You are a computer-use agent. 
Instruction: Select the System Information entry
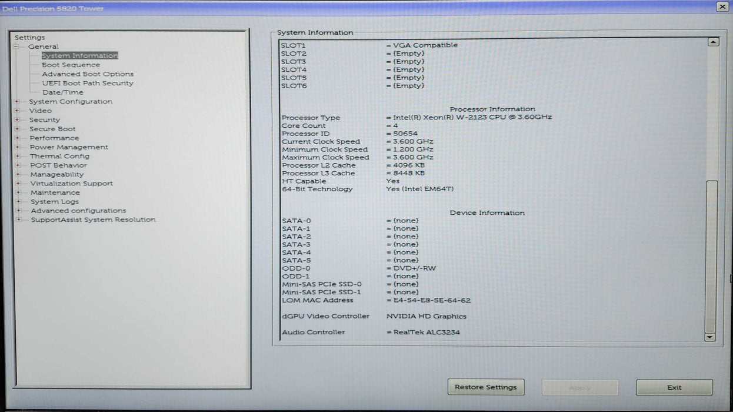click(x=79, y=55)
